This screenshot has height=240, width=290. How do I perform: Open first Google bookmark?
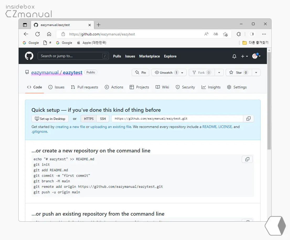click(31, 43)
